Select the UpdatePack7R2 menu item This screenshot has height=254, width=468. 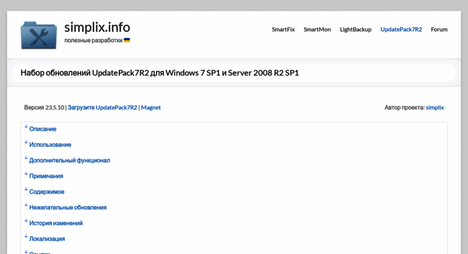point(401,29)
